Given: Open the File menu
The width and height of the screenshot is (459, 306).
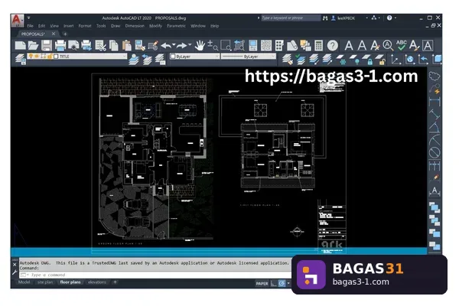Looking at the screenshot, I should click(x=30, y=26).
